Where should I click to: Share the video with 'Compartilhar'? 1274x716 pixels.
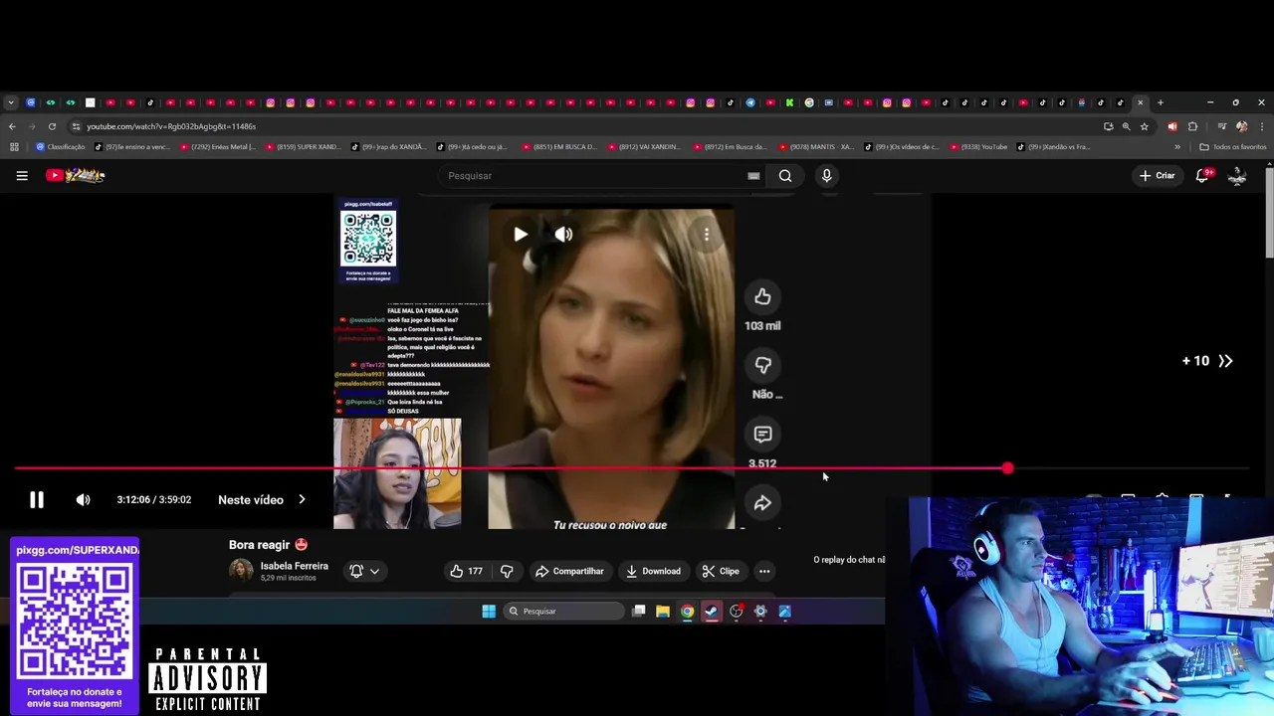point(569,571)
